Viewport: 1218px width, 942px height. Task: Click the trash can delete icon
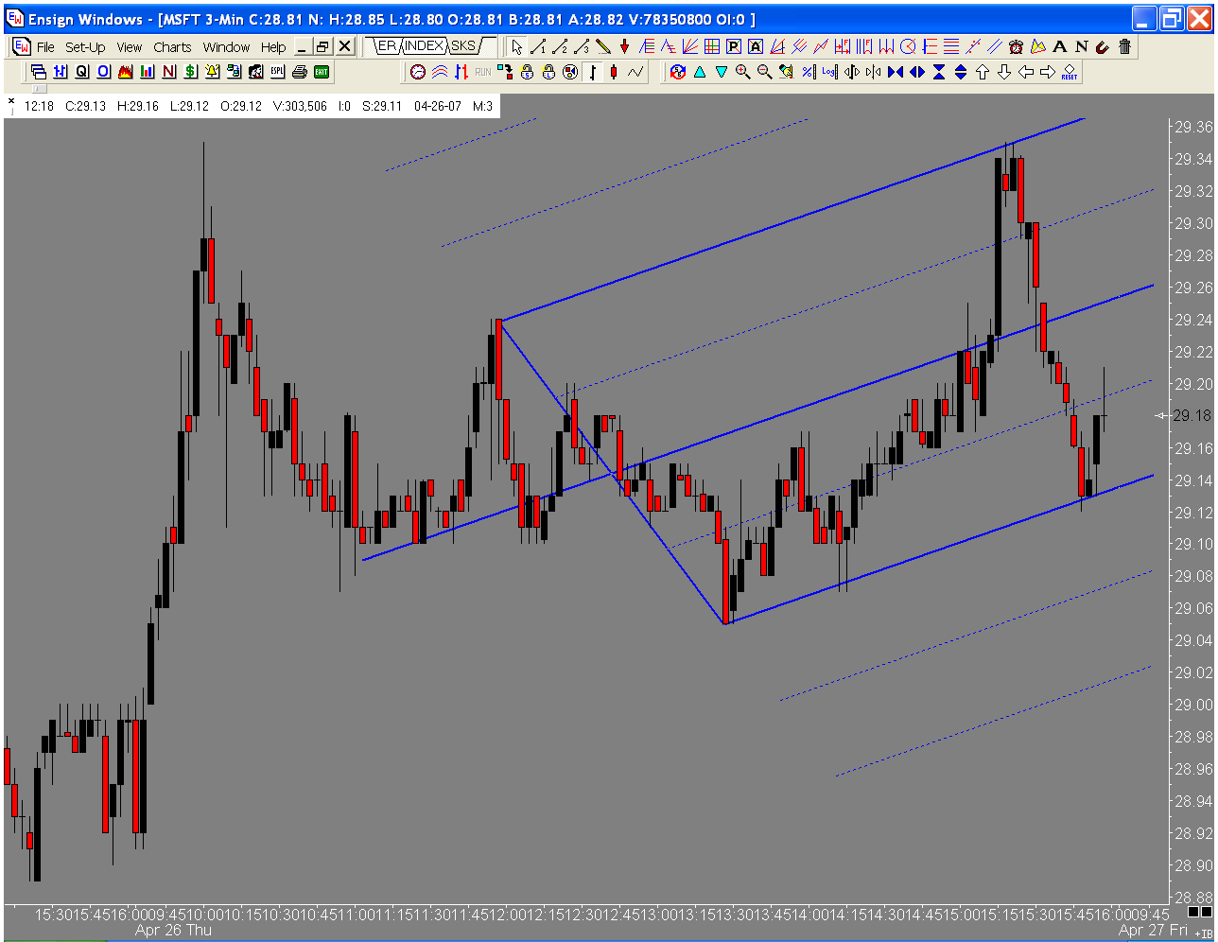pos(1124,46)
